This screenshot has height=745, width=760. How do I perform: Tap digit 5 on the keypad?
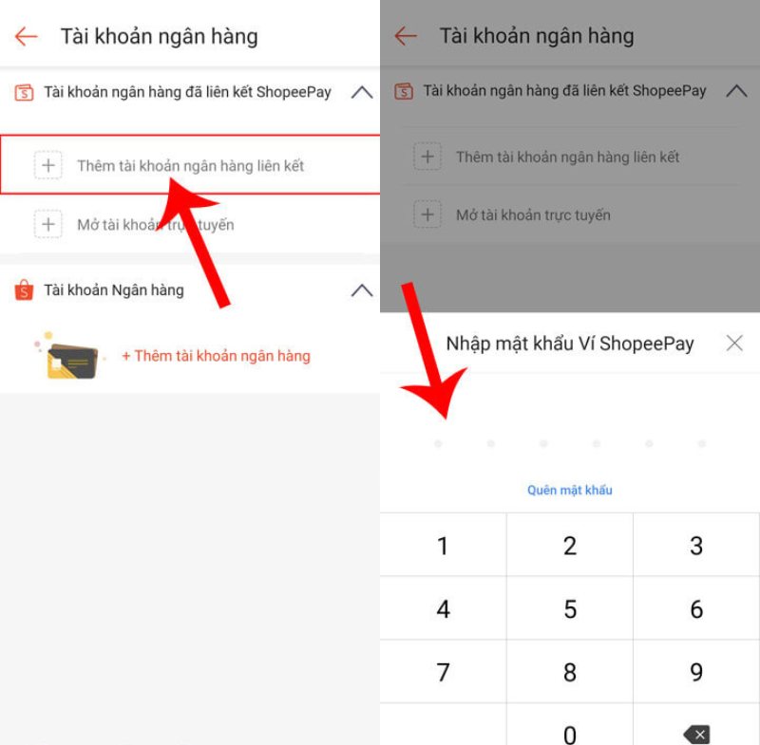tap(570, 608)
